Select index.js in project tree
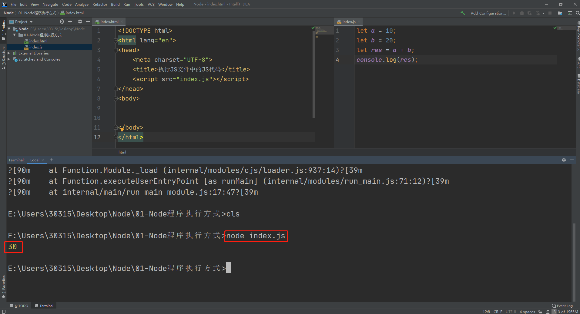The height and width of the screenshot is (314, 580). coord(36,47)
